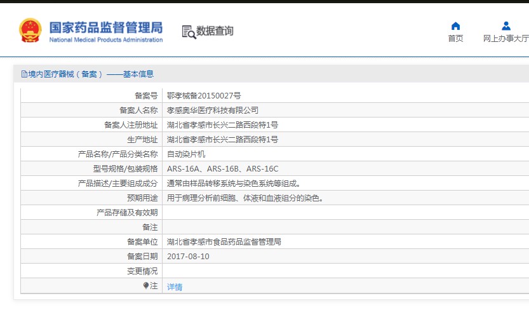Screen dimensions: 529x310
Task: Click 境内医疗器械（备案）——基本信息 heading
Action: [x=91, y=74]
